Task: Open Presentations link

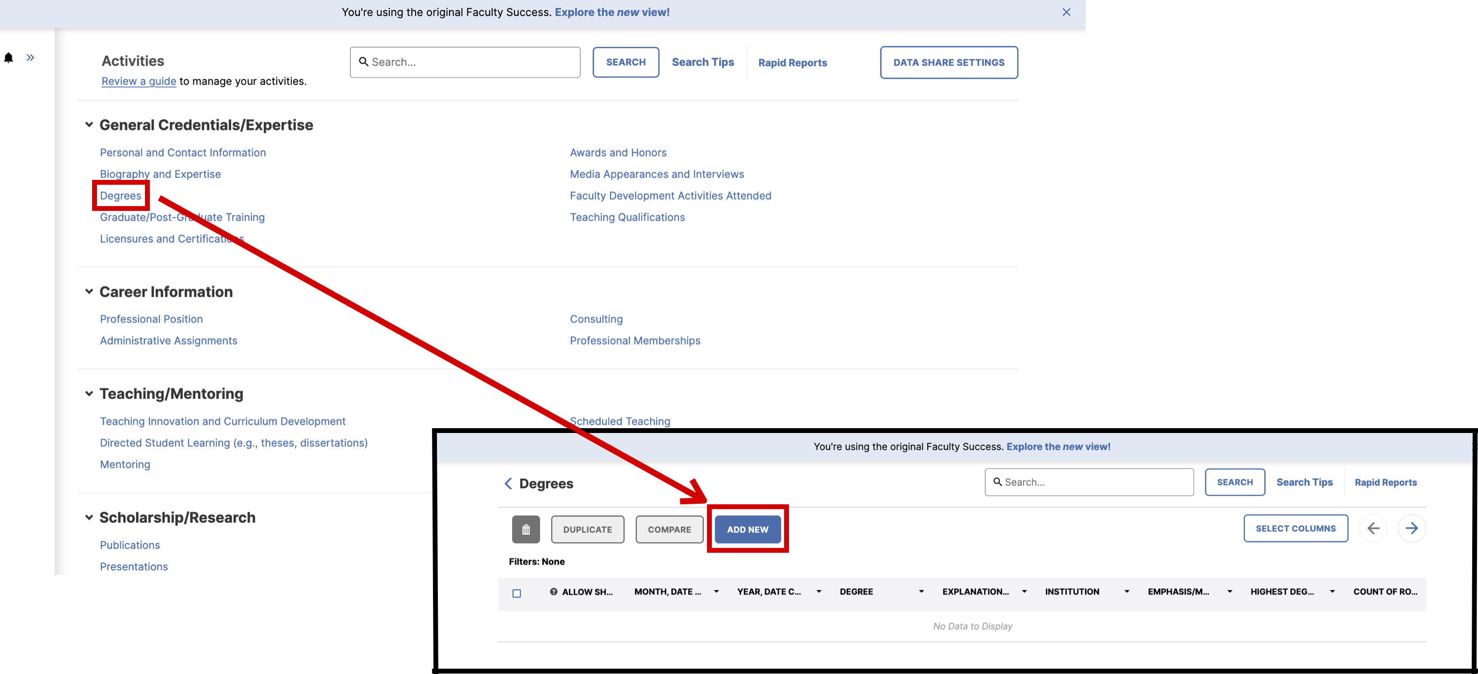Action: 134,566
